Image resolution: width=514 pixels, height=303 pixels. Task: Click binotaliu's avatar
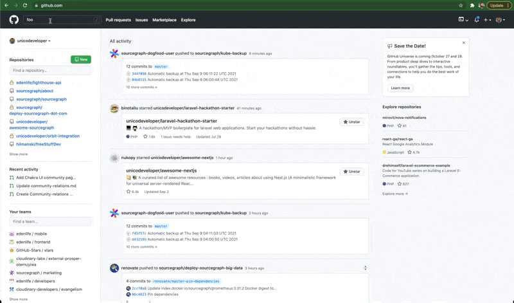114,108
